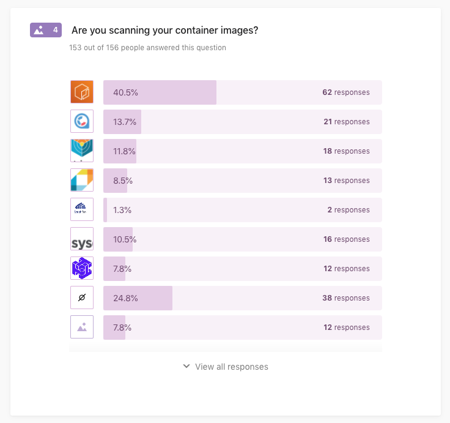The height and width of the screenshot is (423, 450).
Task: Click the picture question type badge numbered 4
Action: click(46, 30)
